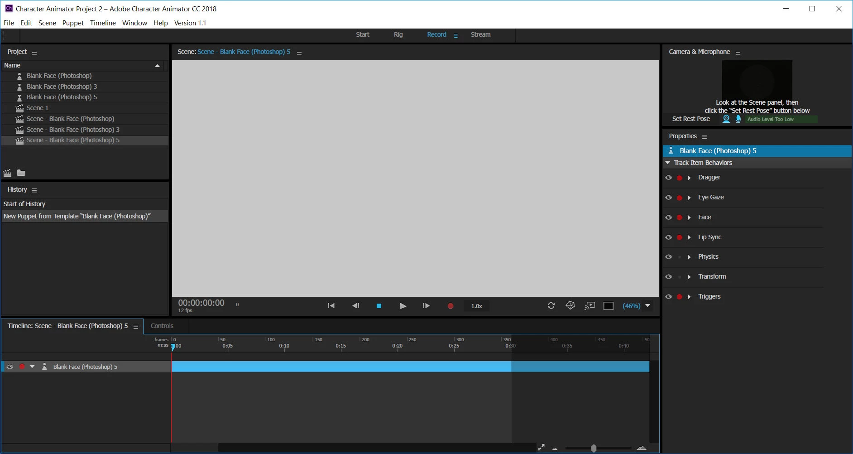853x454 pixels.
Task: Click the new folder icon in Project panel
Action: (21, 173)
